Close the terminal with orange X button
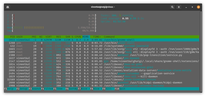This screenshot has height=97, width=206. (198, 7)
